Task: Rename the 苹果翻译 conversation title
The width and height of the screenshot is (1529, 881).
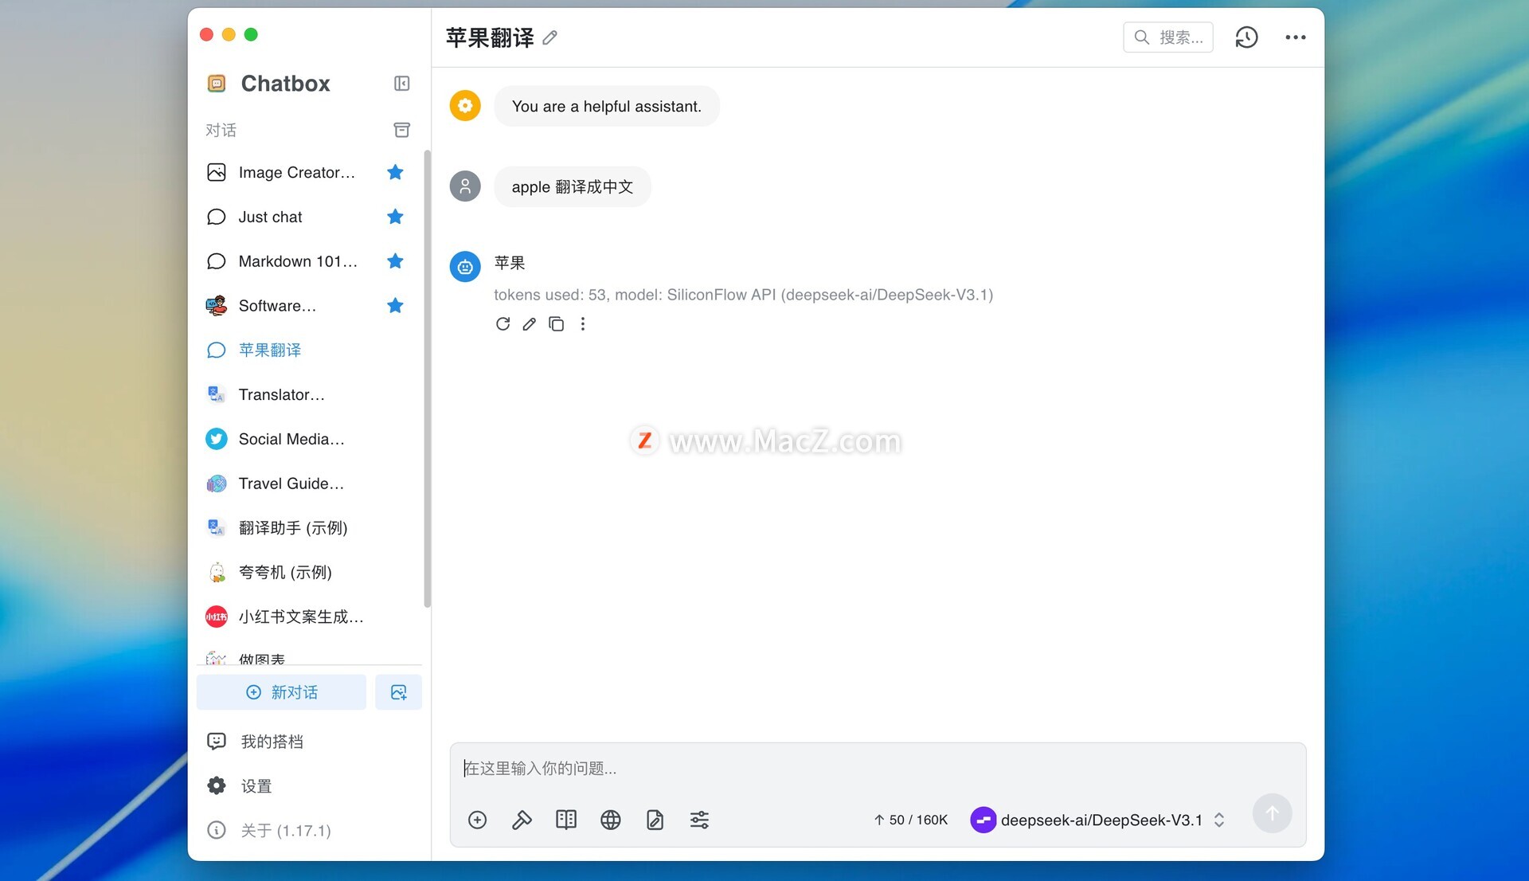Action: click(549, 37)
